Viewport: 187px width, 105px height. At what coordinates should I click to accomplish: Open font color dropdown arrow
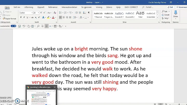tap(56, 17)
